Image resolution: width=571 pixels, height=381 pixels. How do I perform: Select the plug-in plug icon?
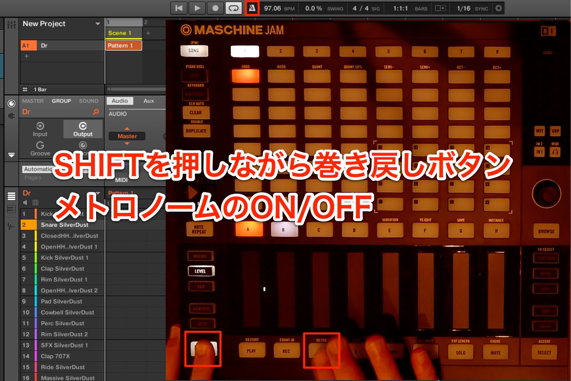point(12,116)
